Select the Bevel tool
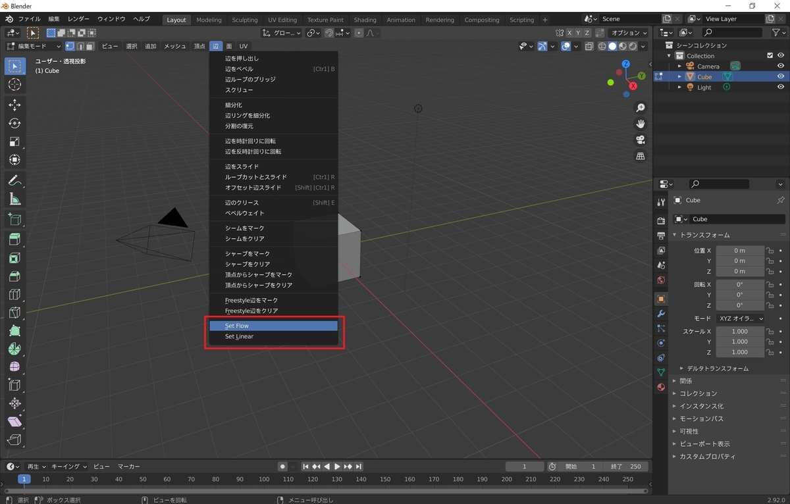Image resolution: width=790 pixels, height=504 pixels. 14,276
